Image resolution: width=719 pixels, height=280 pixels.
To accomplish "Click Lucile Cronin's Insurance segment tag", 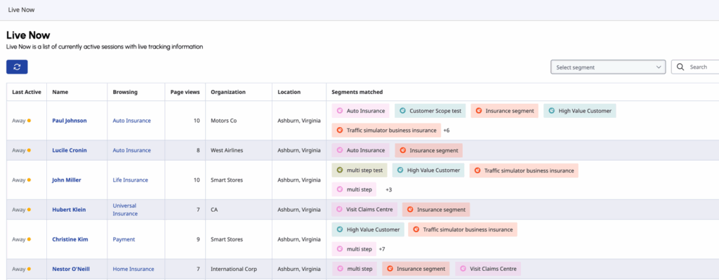I will 429,150.
